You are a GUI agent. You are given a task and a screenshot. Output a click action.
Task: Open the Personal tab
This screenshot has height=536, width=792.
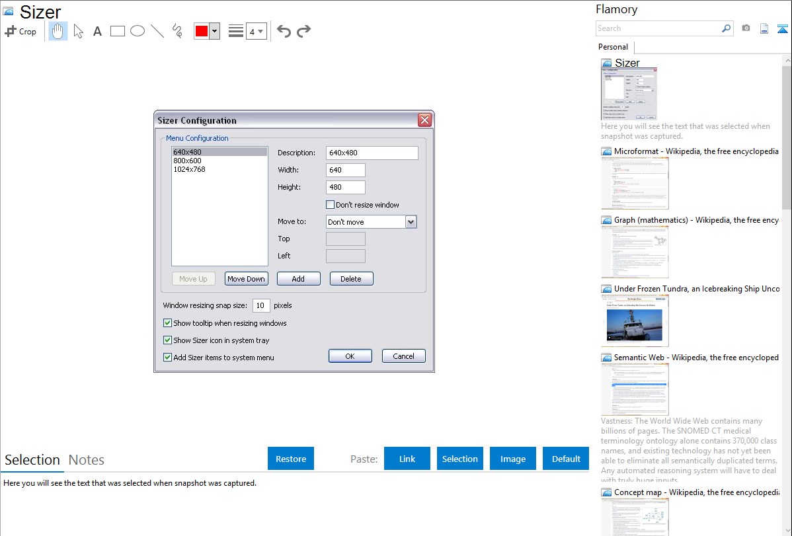(x=613, y=47)
